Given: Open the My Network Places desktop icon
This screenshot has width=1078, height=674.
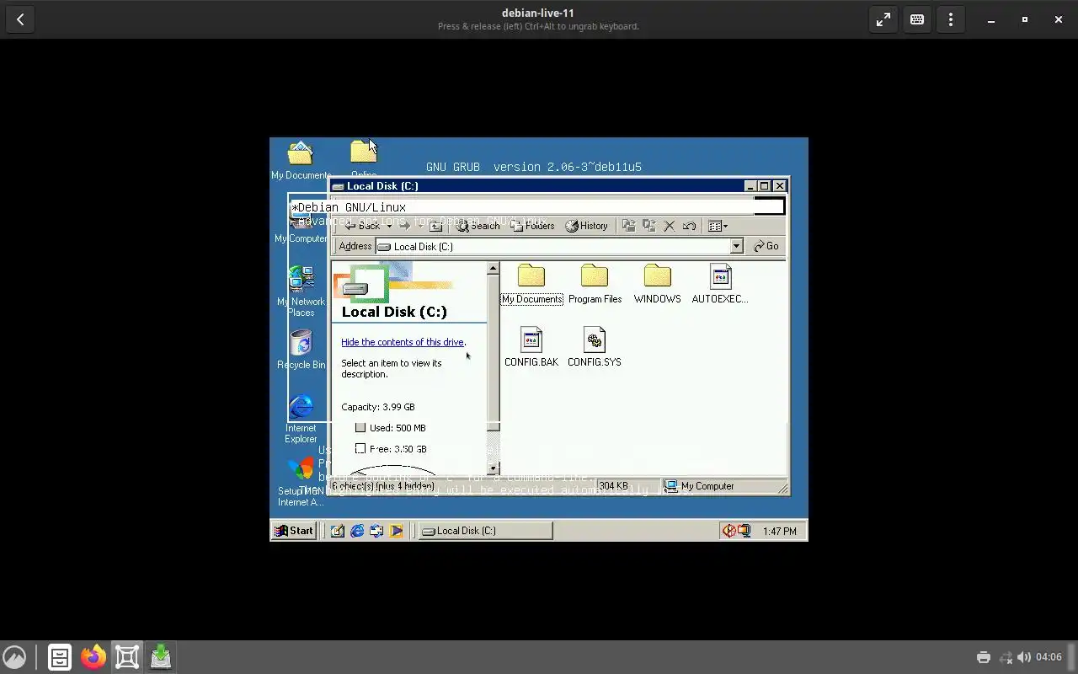Looking at the screenshot, I should (301, 292).
